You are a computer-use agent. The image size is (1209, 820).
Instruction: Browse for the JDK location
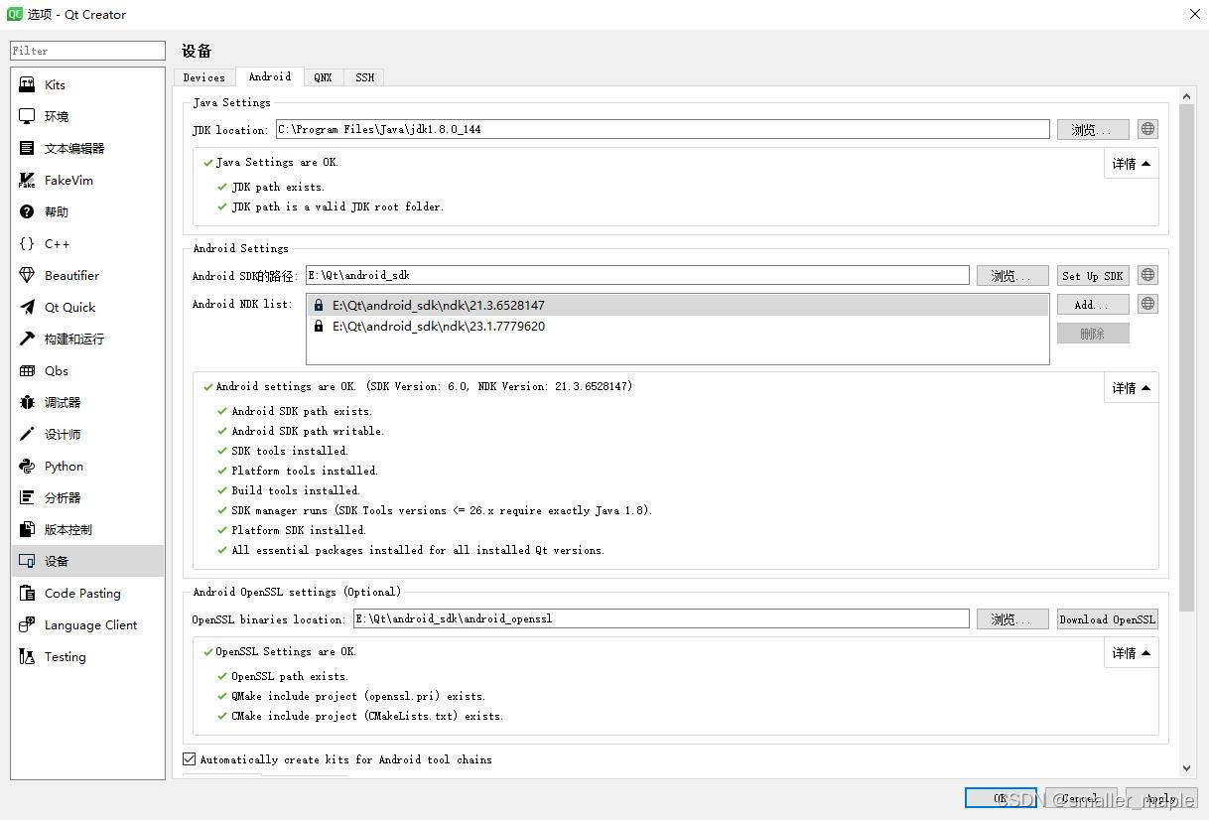(1093, 130)
